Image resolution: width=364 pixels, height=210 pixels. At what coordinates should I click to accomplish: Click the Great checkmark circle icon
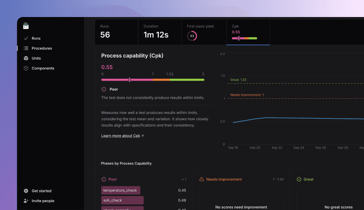coord(299,179)
